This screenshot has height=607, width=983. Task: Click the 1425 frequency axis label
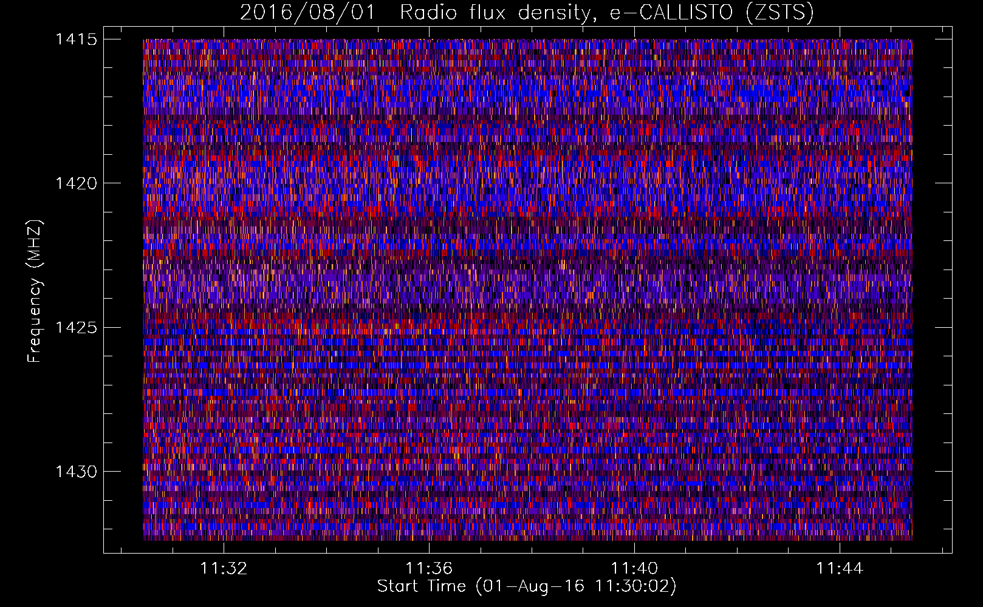tap(77, 328)
